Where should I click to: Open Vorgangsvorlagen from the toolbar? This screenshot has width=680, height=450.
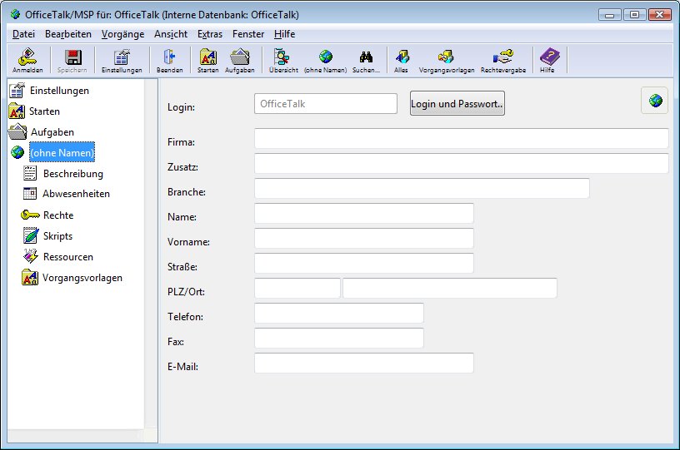click(447, 60)
